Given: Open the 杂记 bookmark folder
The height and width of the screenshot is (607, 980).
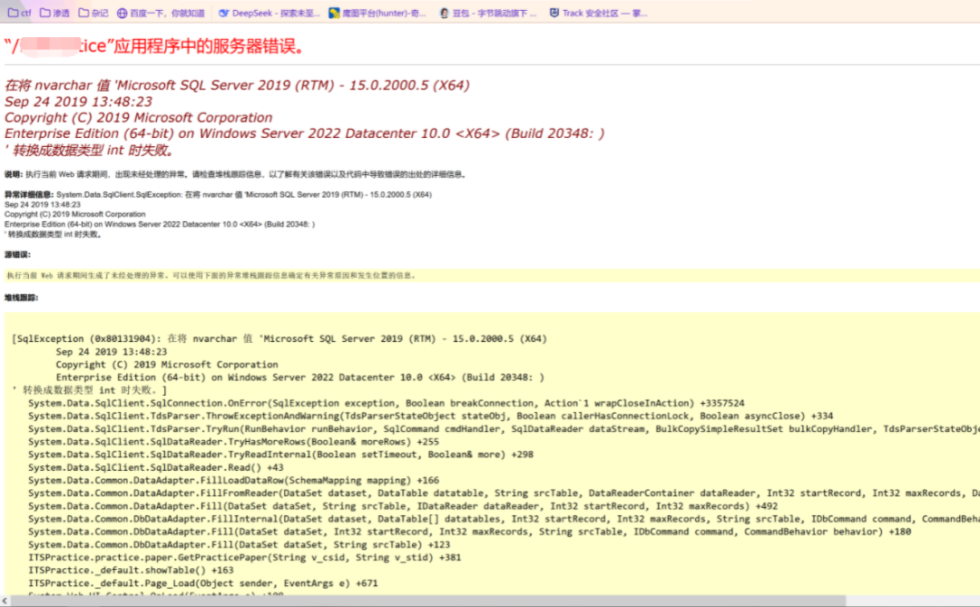Looking at the screenshot, I should pyautogui.click(x=93, y=13).
